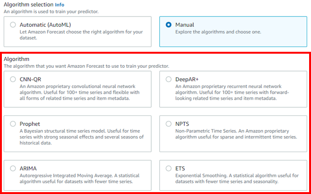Viewport: 311px width, 194px height.
Task: Click the "Algorithm selection" section heading
Action: [28, 5]
